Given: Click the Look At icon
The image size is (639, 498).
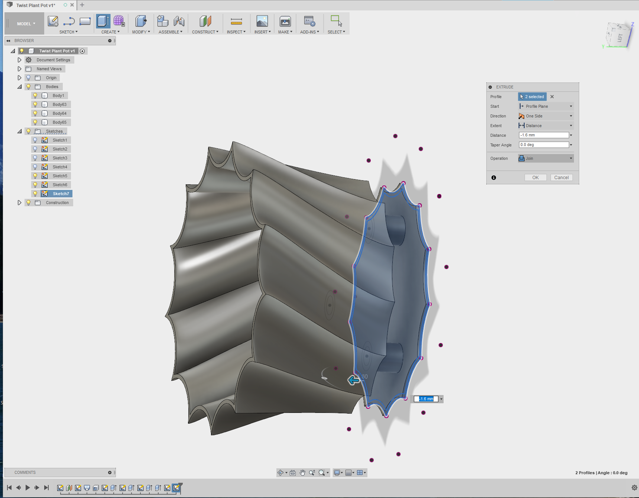Looking at the screenshot, I should tap(293, 473).
